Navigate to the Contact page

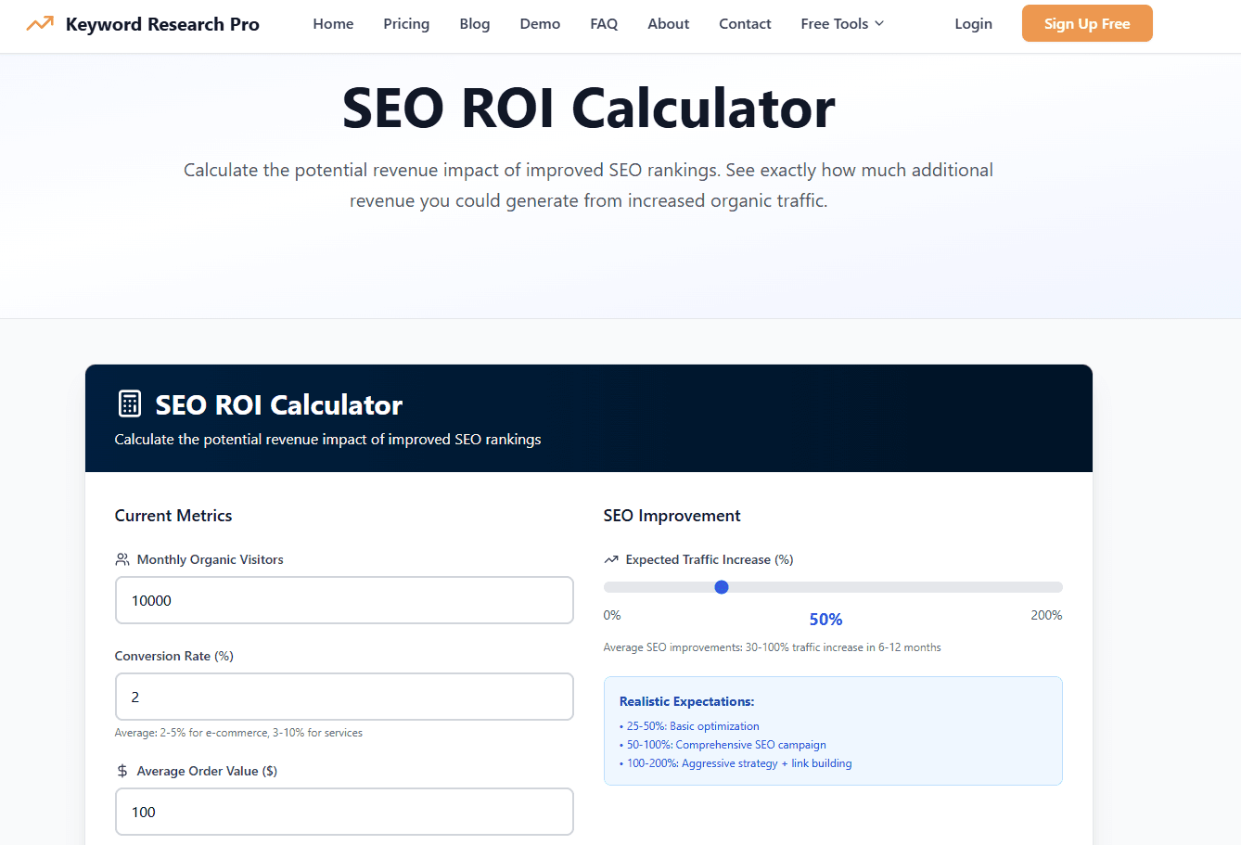point(745,23)
